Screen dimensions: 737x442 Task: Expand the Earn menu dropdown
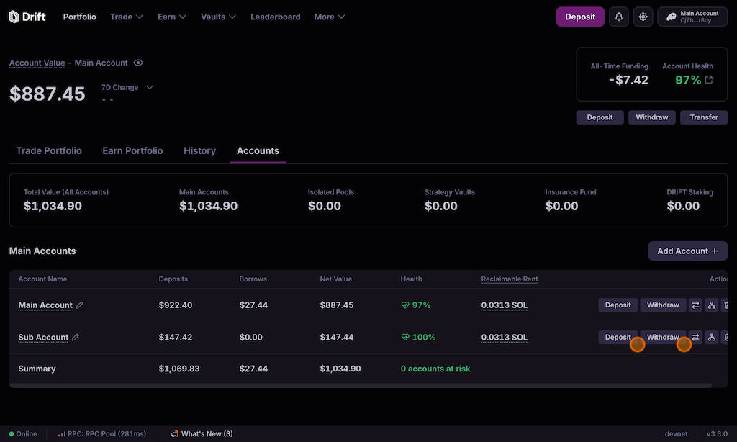pyautogui.click(x=172, y=17)
